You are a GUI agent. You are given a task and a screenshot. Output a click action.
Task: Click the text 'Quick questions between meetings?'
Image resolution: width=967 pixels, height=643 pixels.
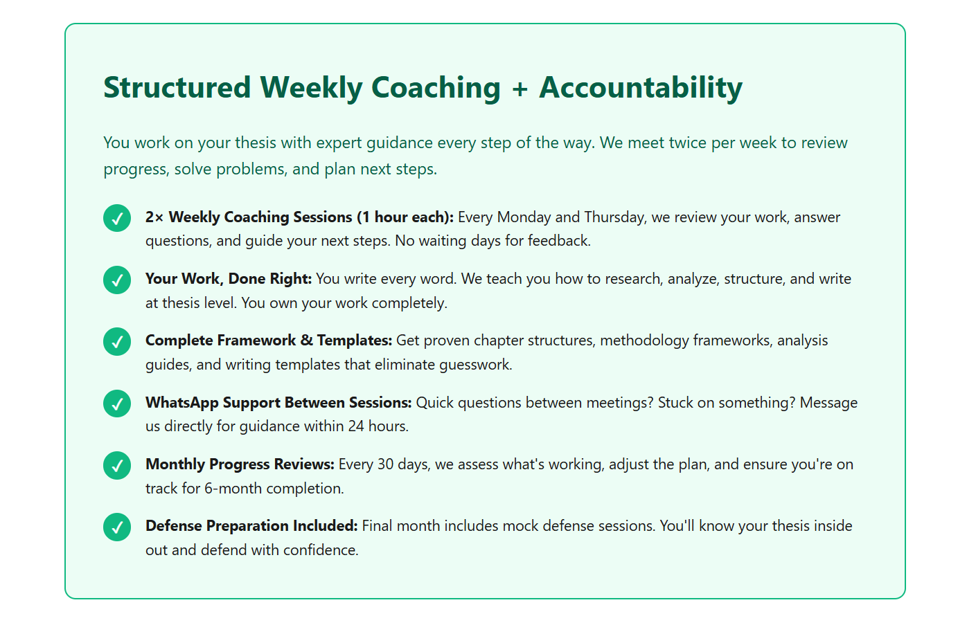click(534, 403)
